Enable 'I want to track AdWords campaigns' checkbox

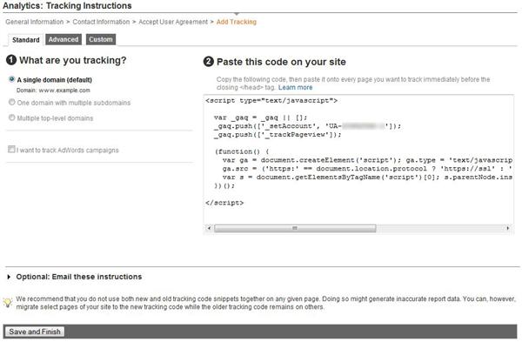tap(11, 149)
